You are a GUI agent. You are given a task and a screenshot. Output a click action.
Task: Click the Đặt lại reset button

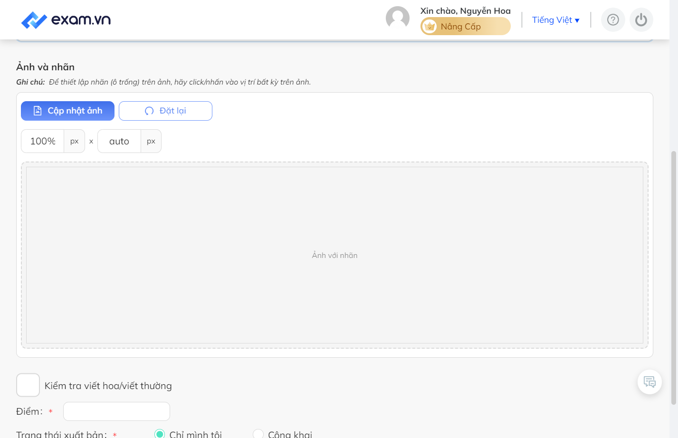165,111
